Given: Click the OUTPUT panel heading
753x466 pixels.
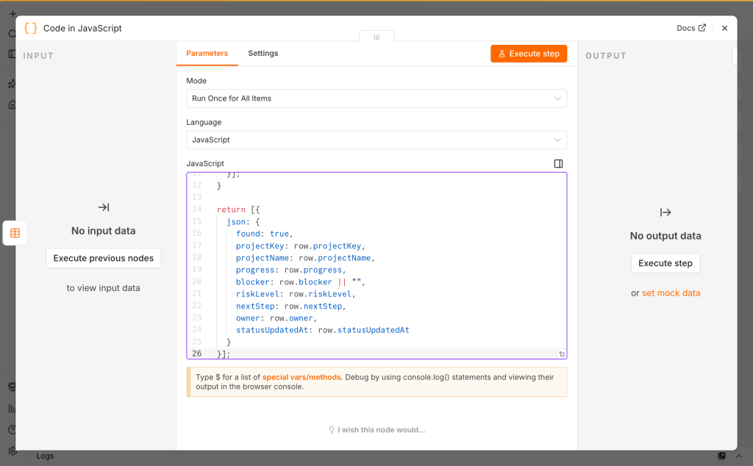Looking at the screenshot, I should tap(606, 56).
